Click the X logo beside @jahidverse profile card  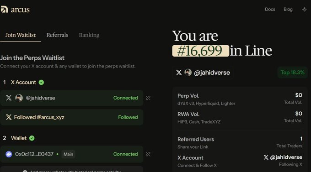179,73
